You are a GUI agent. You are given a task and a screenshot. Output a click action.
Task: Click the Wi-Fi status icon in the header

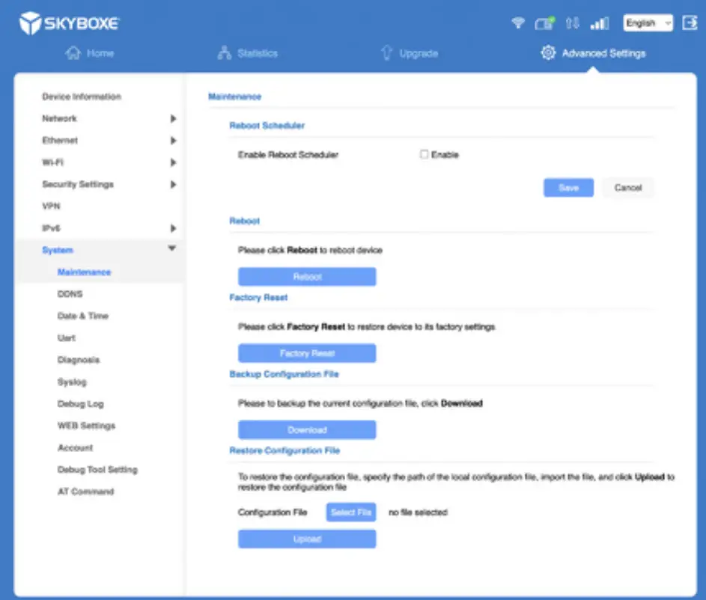tap(517, 22)
